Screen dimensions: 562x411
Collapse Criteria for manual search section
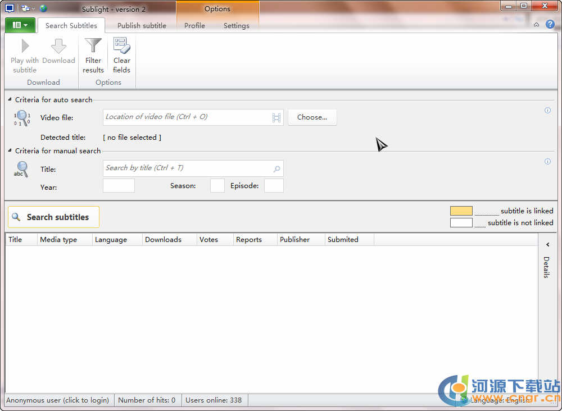10,150
